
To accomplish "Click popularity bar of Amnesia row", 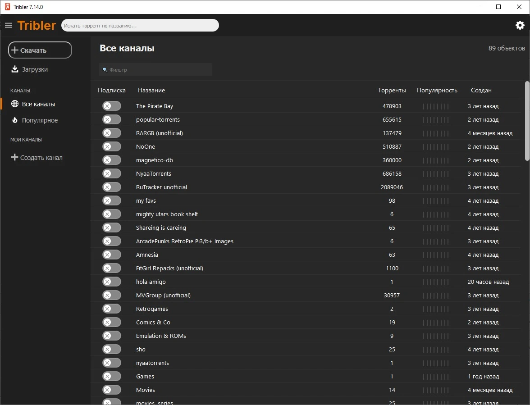I will pos(436,255).
